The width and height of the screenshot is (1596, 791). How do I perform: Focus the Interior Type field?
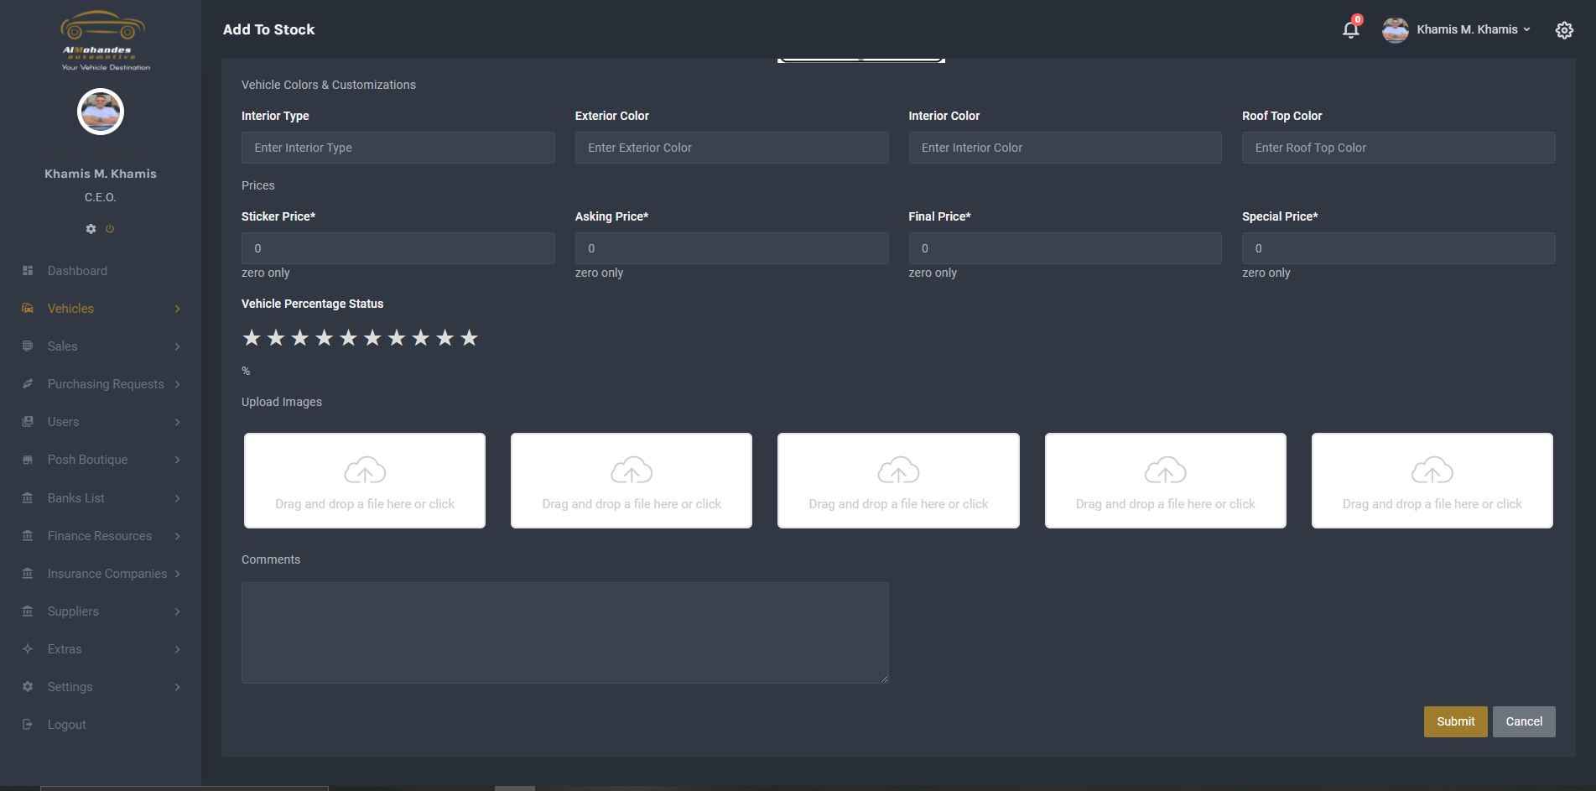tap(398, 148)
